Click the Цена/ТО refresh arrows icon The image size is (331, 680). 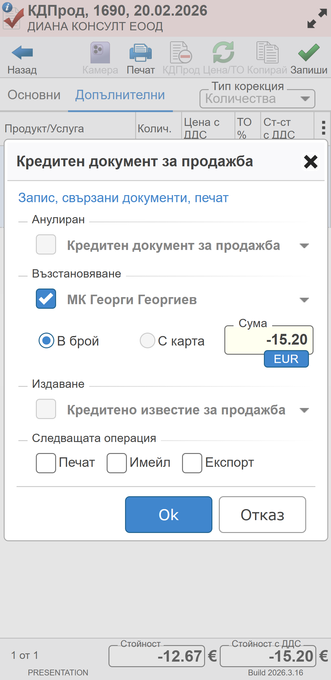click(223, 53)
